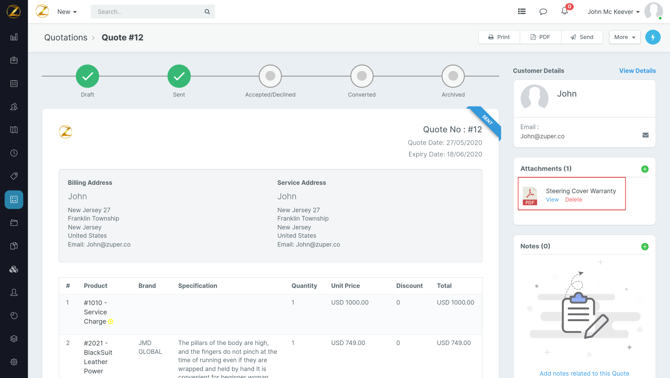Screen dimensions: 670x378
Task: Select the Converted status step
Action: point(362,76)
